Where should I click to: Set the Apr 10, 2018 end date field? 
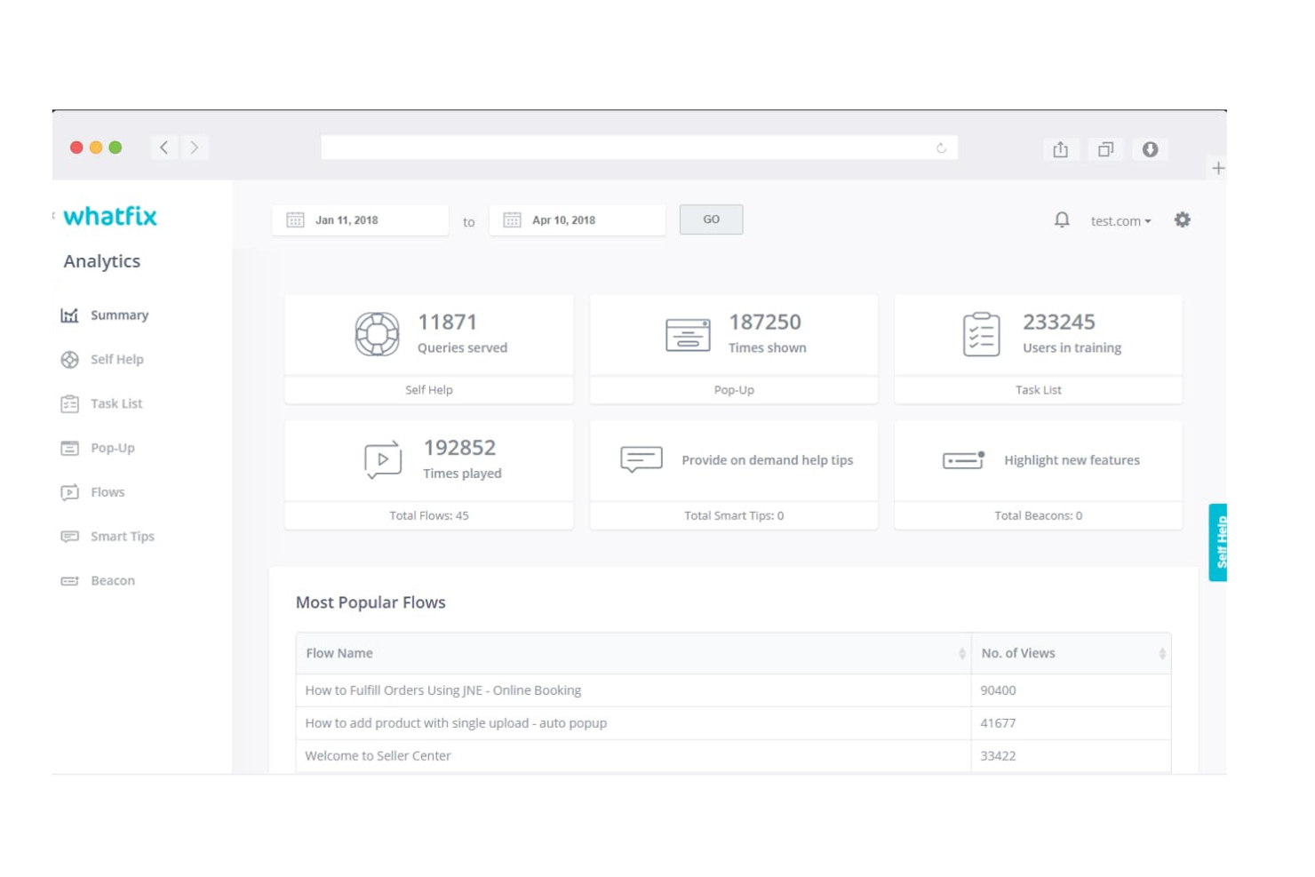pyautogui.click(x=578, y=220)
